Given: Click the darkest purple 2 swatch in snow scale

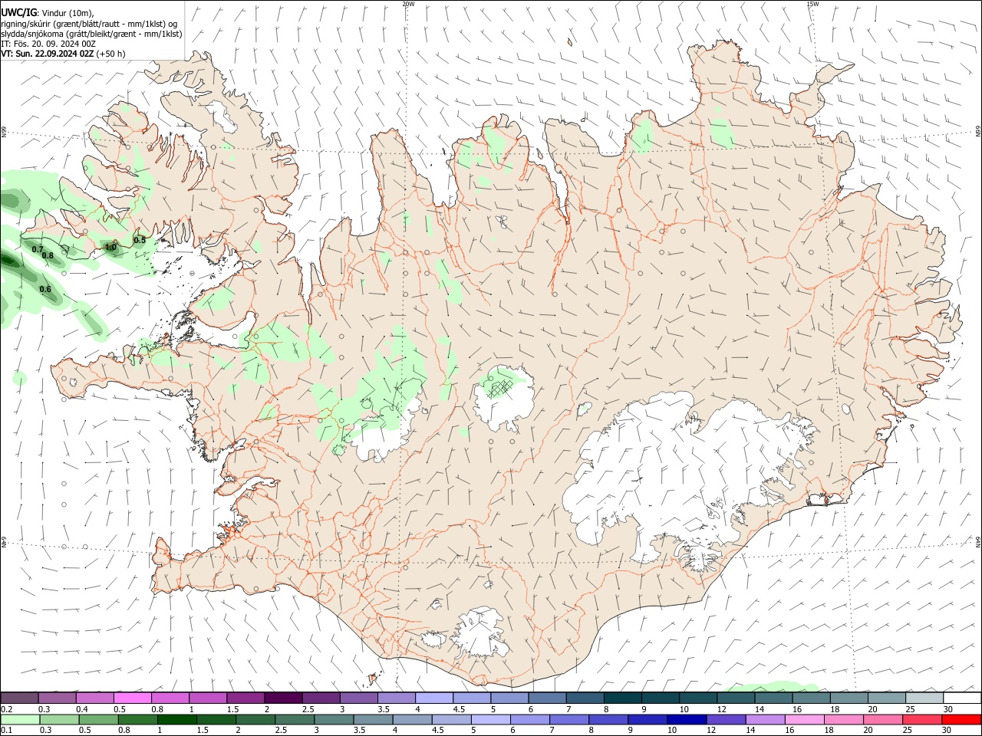Looking at the screenshot, I should click(x=282, y=698).
